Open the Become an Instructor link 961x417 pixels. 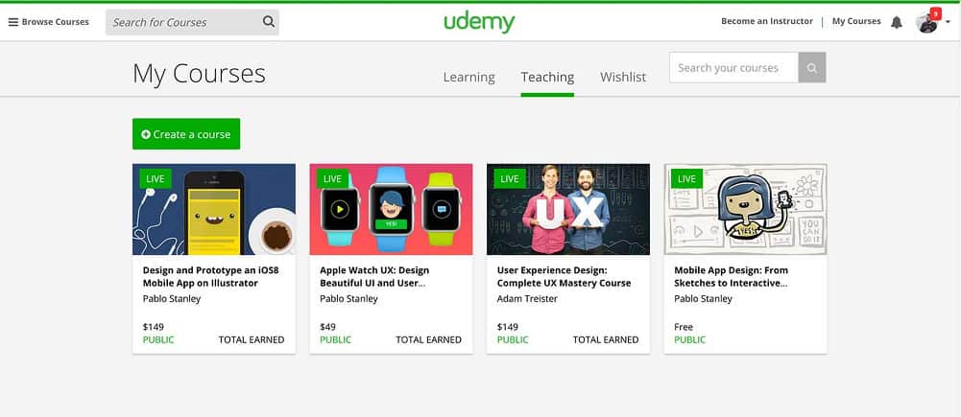[767, 21]
